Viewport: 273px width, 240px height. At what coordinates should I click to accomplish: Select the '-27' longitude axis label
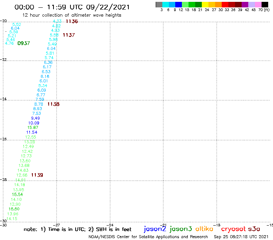[x=56, y=225]
